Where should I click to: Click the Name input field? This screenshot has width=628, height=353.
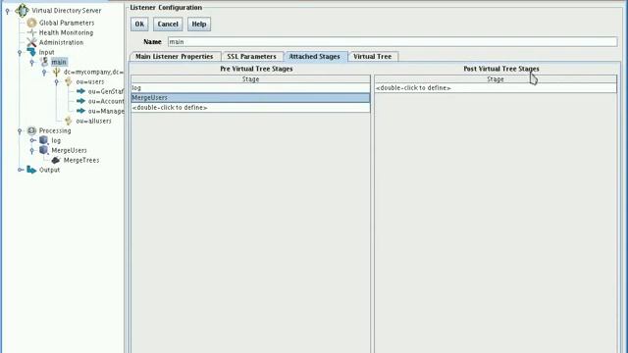(392, 41)
